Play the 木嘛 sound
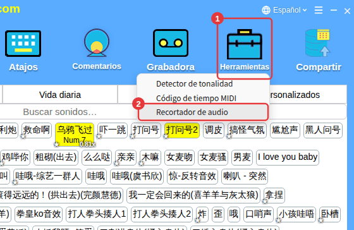Screen dimensions: 354x230 (x=150, y=157)
